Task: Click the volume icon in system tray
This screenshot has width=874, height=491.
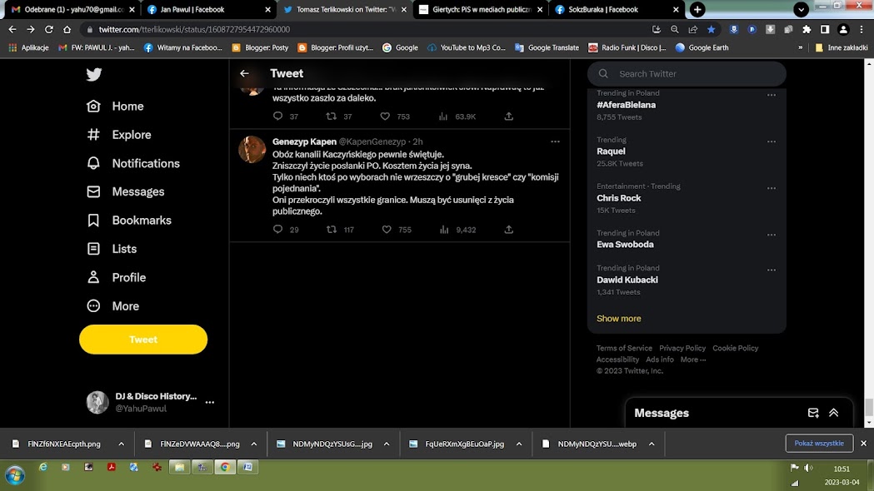Action: [808, 468]
